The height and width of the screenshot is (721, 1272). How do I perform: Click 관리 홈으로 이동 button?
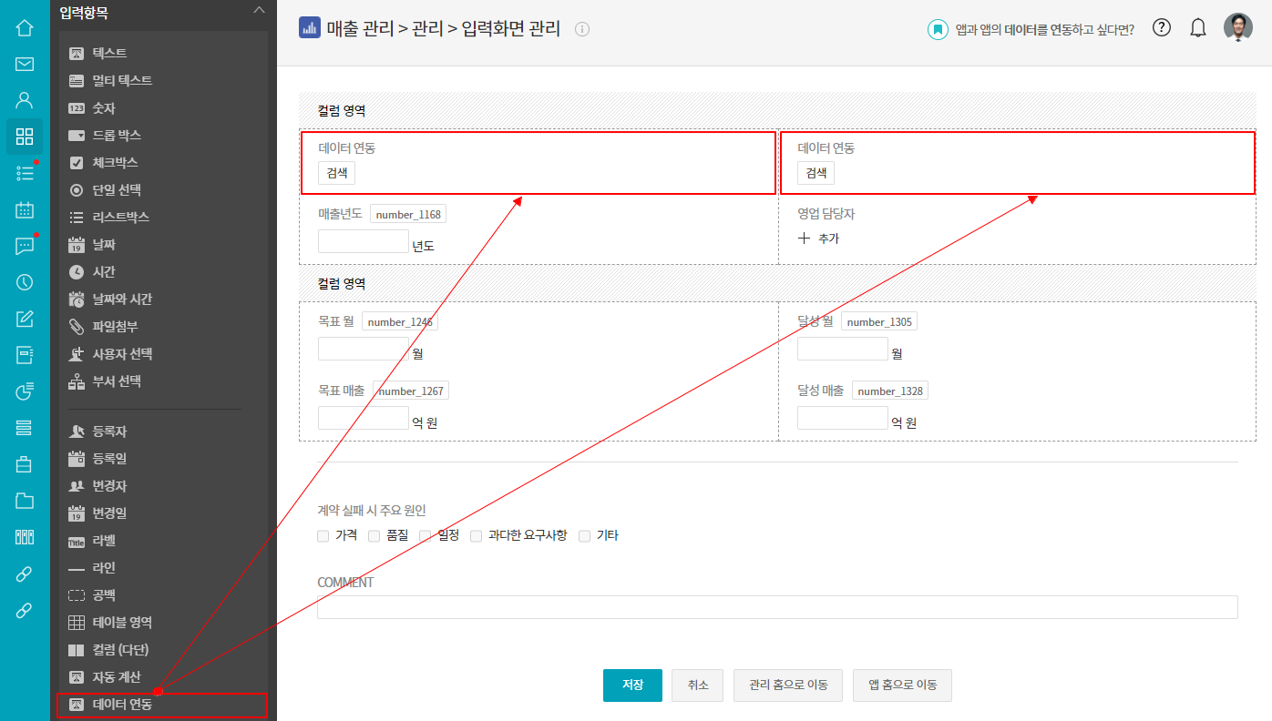pyautogui.click(x=788, y=685)
